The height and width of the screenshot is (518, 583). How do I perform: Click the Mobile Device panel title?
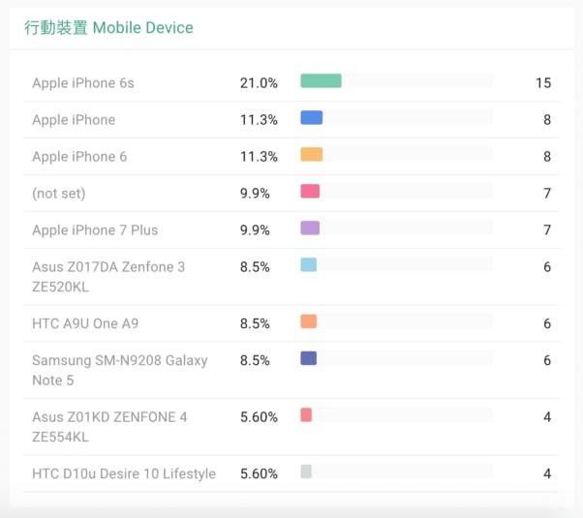pos(108,28)
